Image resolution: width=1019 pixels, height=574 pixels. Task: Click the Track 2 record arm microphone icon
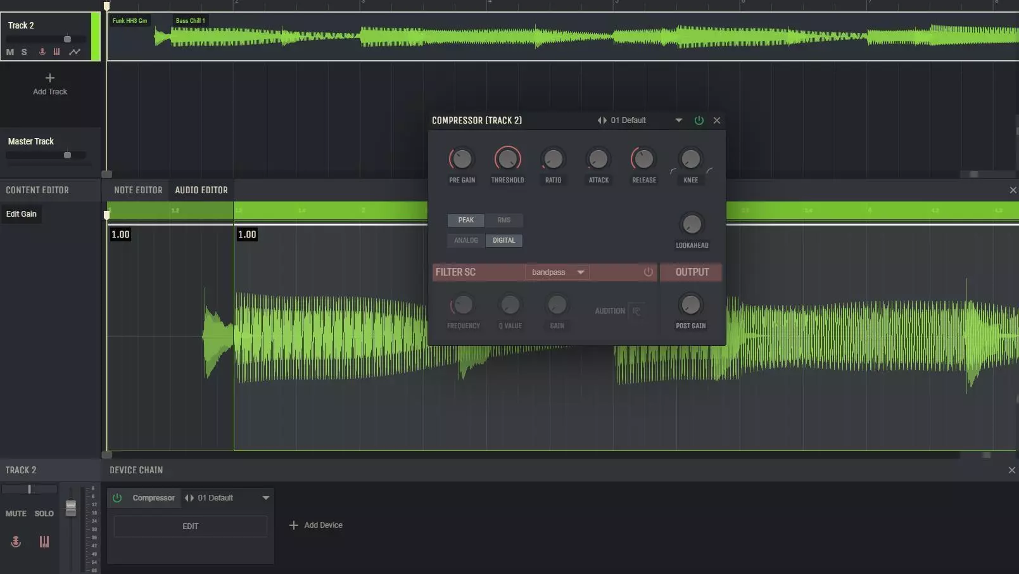tap(42, 52)
